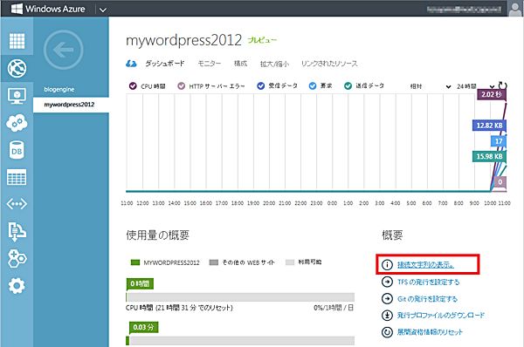
Task: Select blogengine in the site list
Action: (71, 90)
